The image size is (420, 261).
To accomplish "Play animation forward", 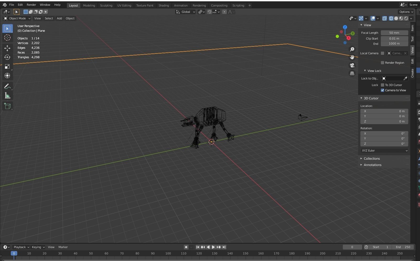I will (x=213, y=247).
